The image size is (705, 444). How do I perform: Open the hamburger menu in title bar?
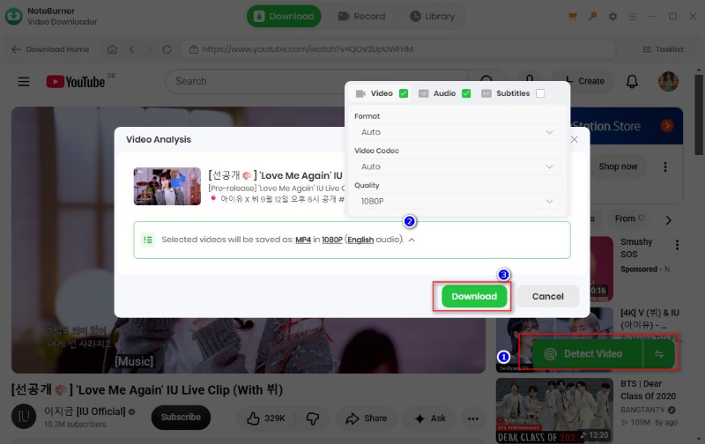(633, 17)
